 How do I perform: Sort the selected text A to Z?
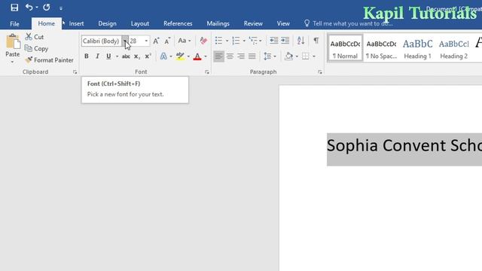click(x=301, y=40)
